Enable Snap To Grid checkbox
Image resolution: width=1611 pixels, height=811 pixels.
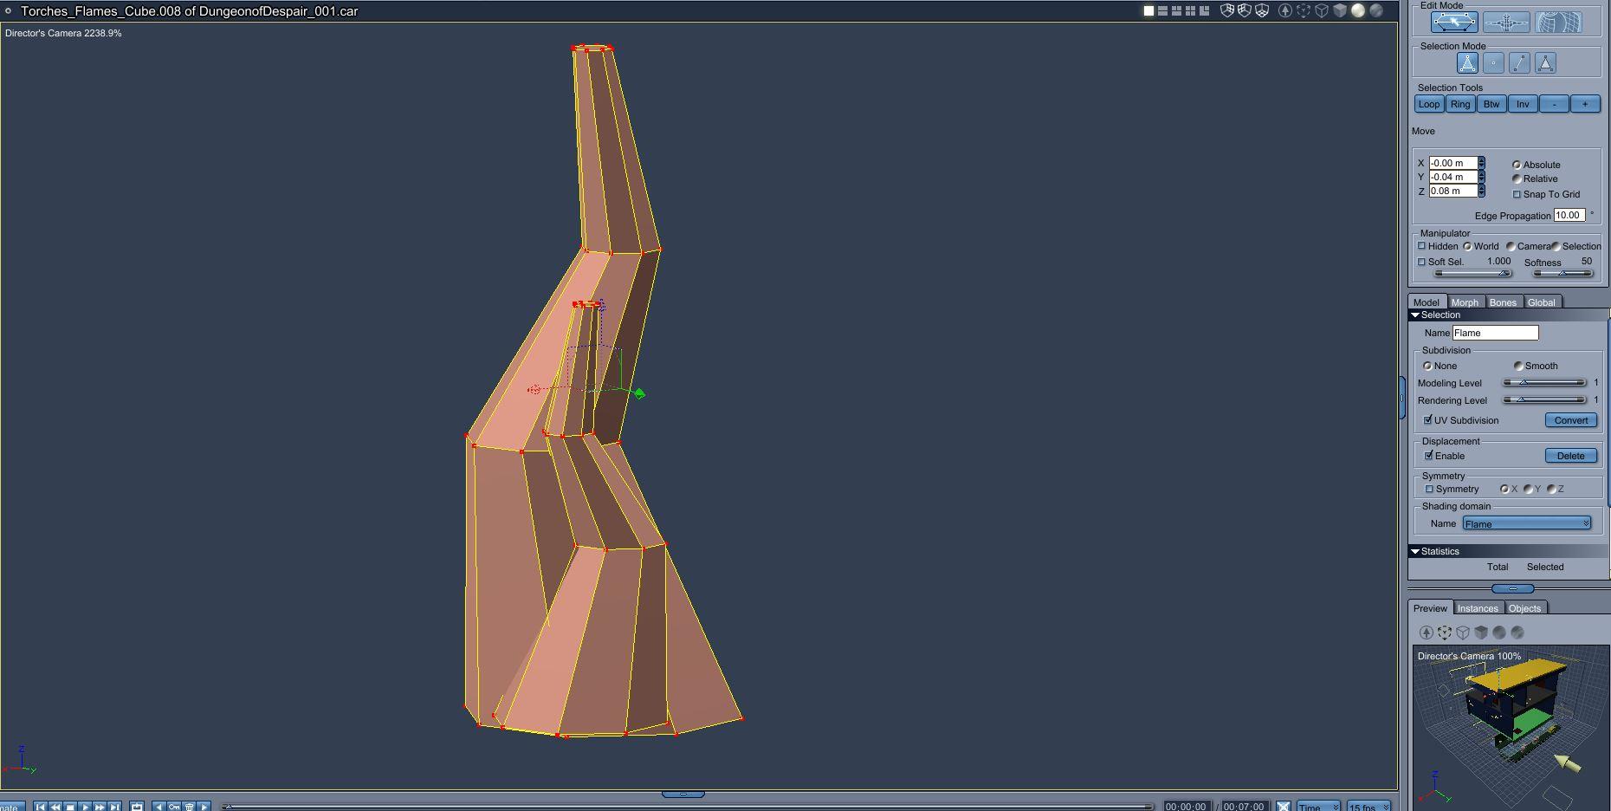click(x=1517, y=194)
